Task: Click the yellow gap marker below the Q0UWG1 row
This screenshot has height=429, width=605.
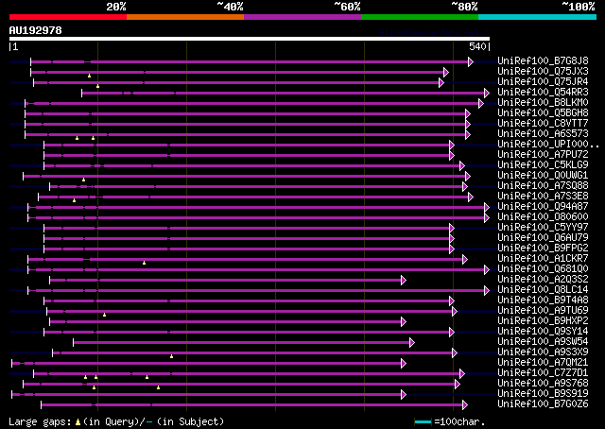Action: tap(83, 180)
